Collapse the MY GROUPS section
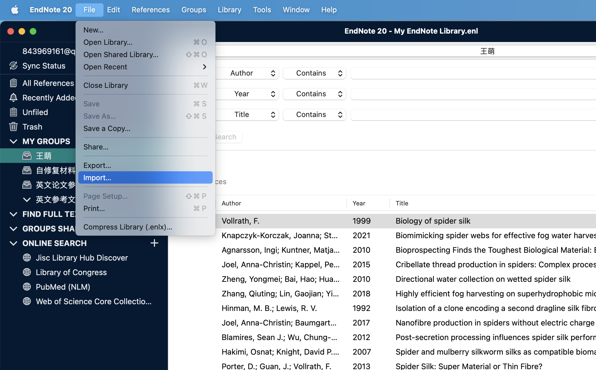 point(13,141)
